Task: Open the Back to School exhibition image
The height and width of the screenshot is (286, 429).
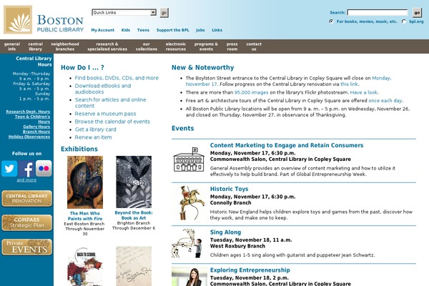Action: click(x=85, y=266)
